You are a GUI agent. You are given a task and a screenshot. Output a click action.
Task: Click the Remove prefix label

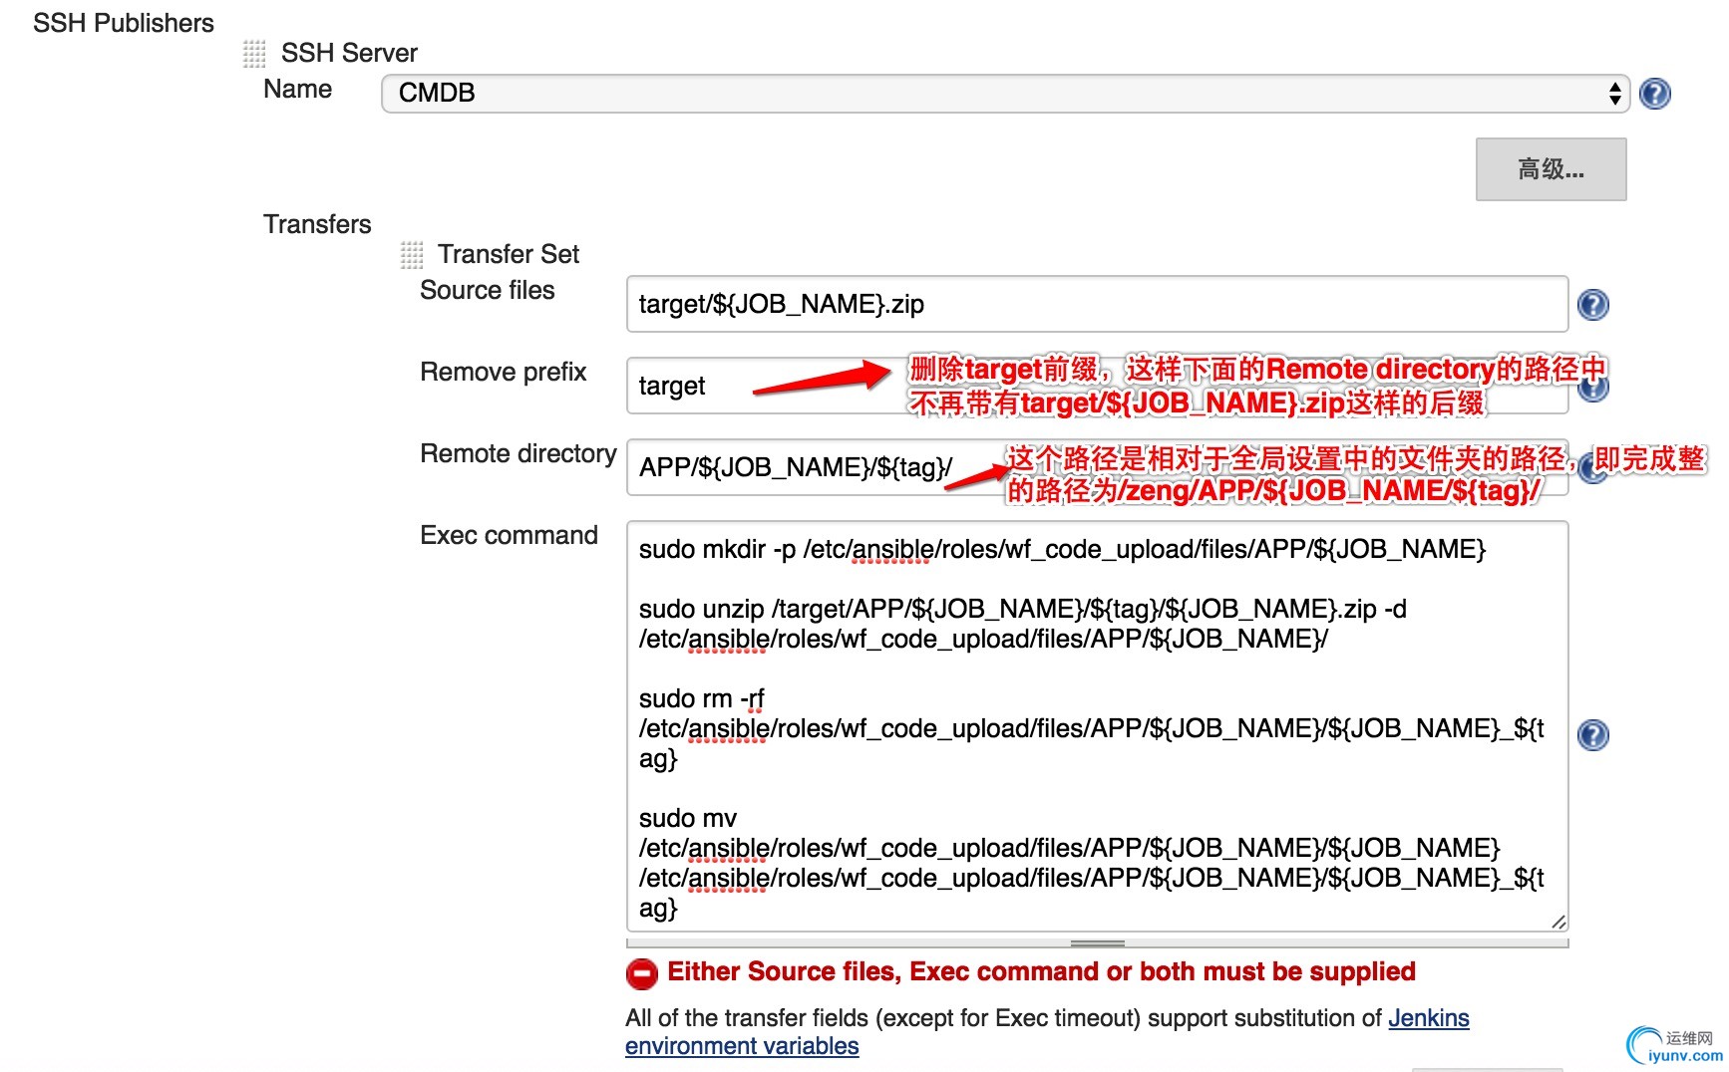tap(504, 372)
